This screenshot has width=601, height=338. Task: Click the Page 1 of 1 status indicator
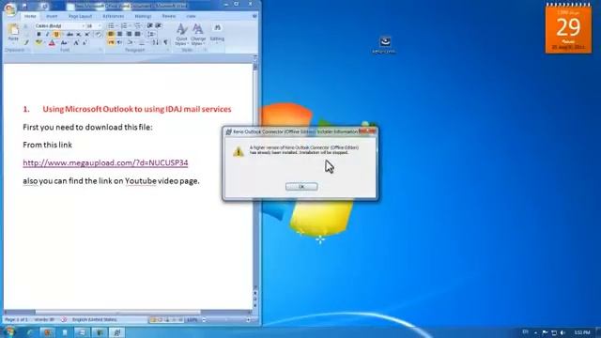click(16, 319)
